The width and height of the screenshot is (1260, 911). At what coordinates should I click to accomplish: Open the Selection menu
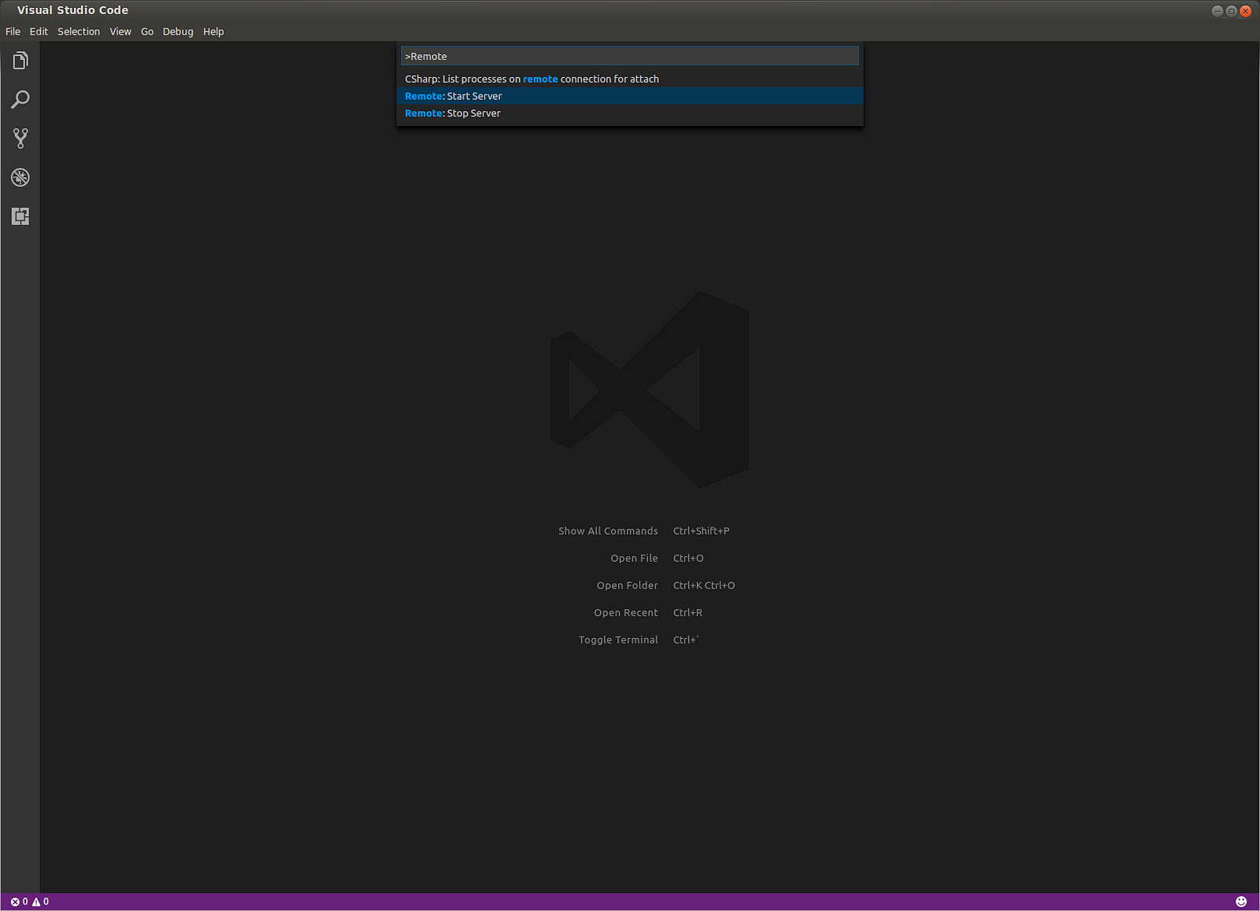(79, 31)
